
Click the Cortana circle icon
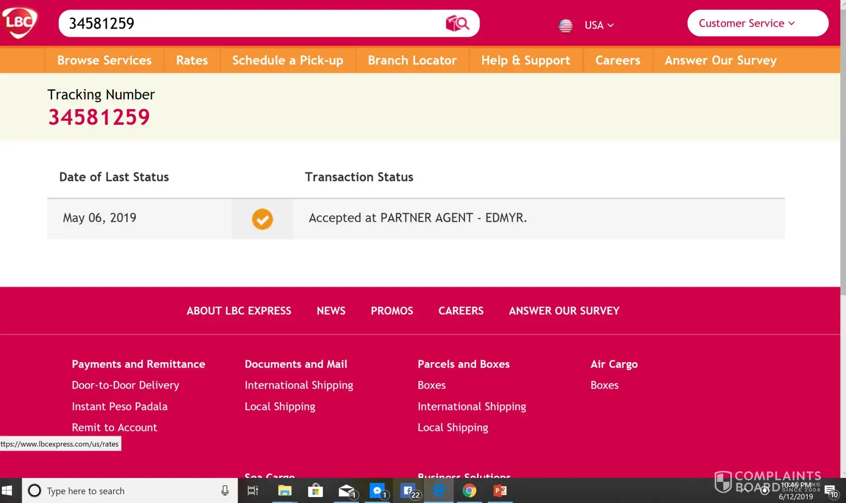coord(34,490)
